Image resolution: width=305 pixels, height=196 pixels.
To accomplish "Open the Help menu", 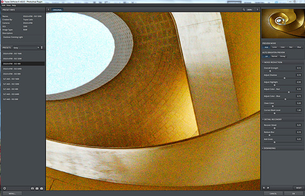I will pyautogui.click(x=14, y=5).
